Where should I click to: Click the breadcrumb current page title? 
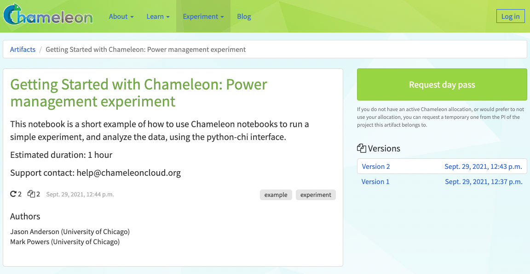[x=146, y=50]
